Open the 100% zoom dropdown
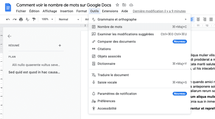The height and width of the screenshot is (119, 215). 47,19
